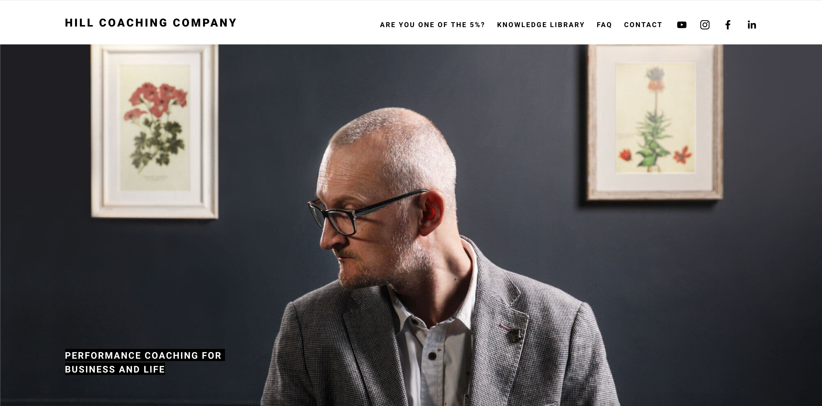Click the man's ear in the hero photo
The image size is (822, 406).
[x=431, y=212]
